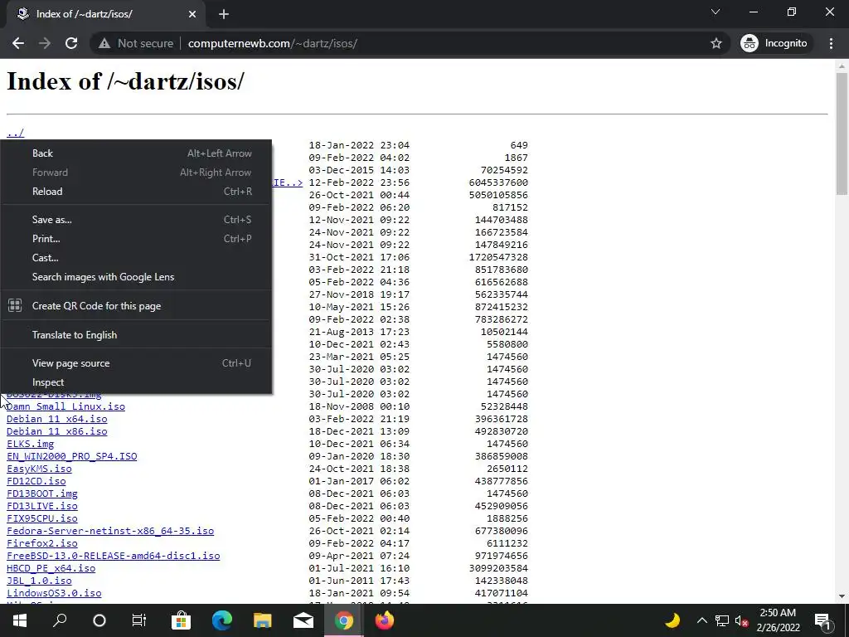Open ELKS.img link
The width and height of the screenshot is (849, 637).
coord(31,444)
